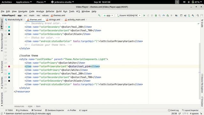Click the '4 spaces' indent setting in status bar
Viewport: 204px width, 115px height.
[x=194, y=114]
